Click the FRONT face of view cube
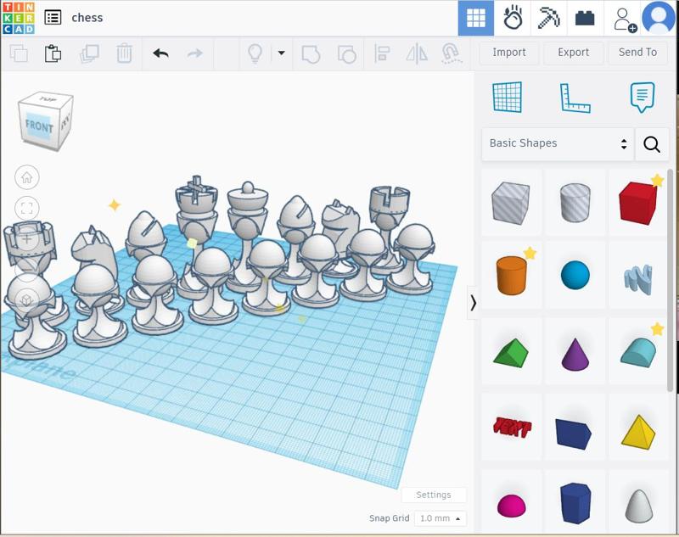679x537 pixels. click(x=39, y=127)
